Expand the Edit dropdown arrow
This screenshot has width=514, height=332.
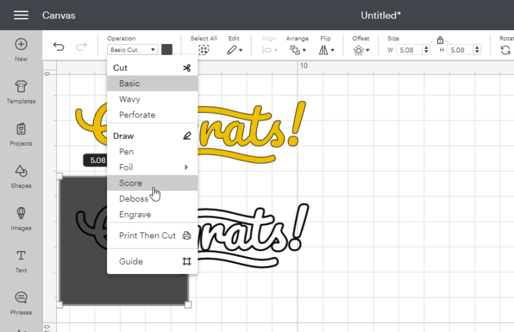coord(241,50)
